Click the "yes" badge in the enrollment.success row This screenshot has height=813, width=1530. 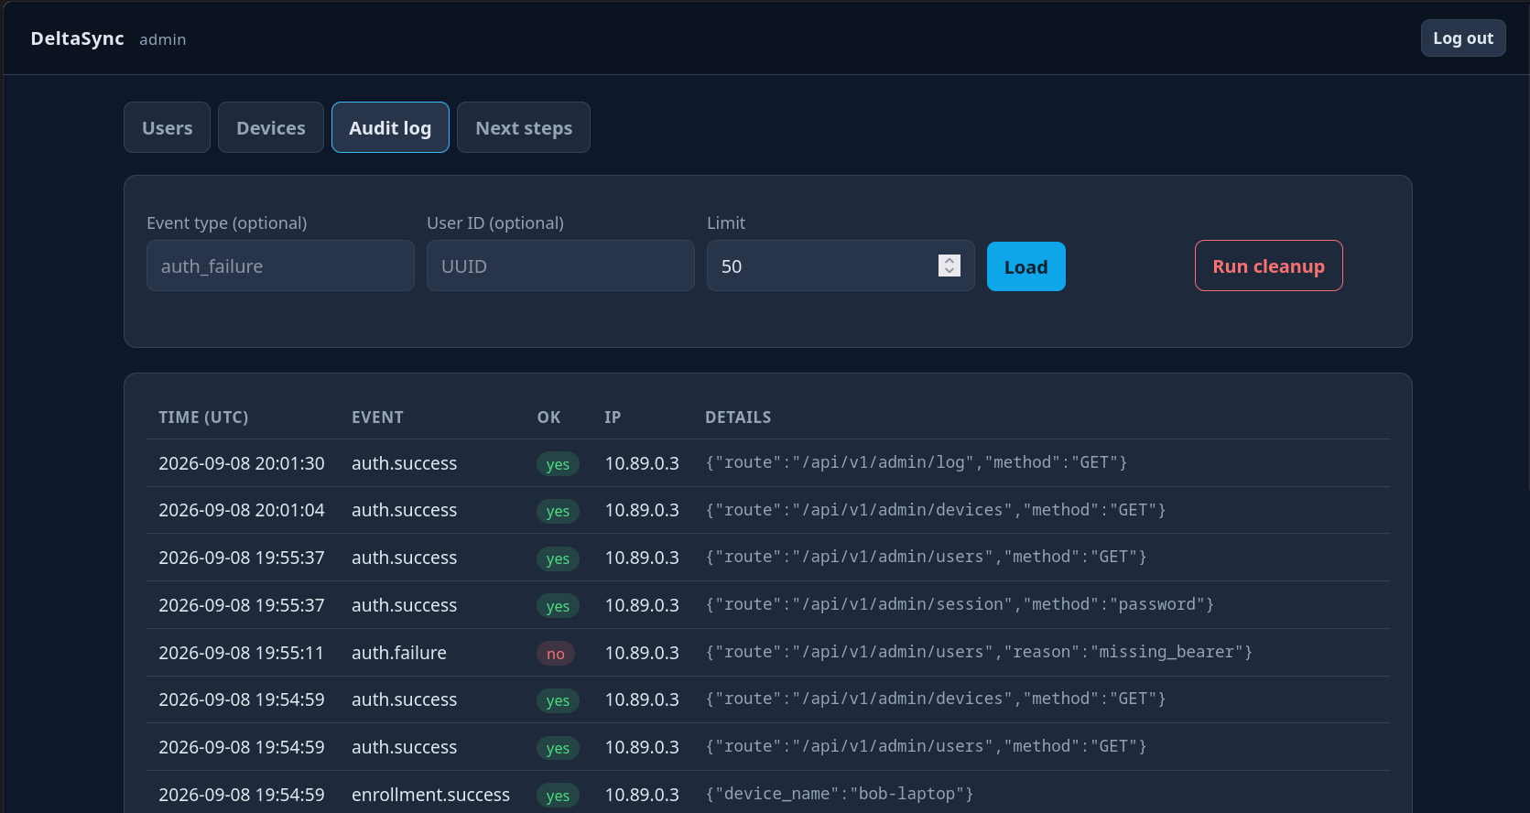[558, 796]
